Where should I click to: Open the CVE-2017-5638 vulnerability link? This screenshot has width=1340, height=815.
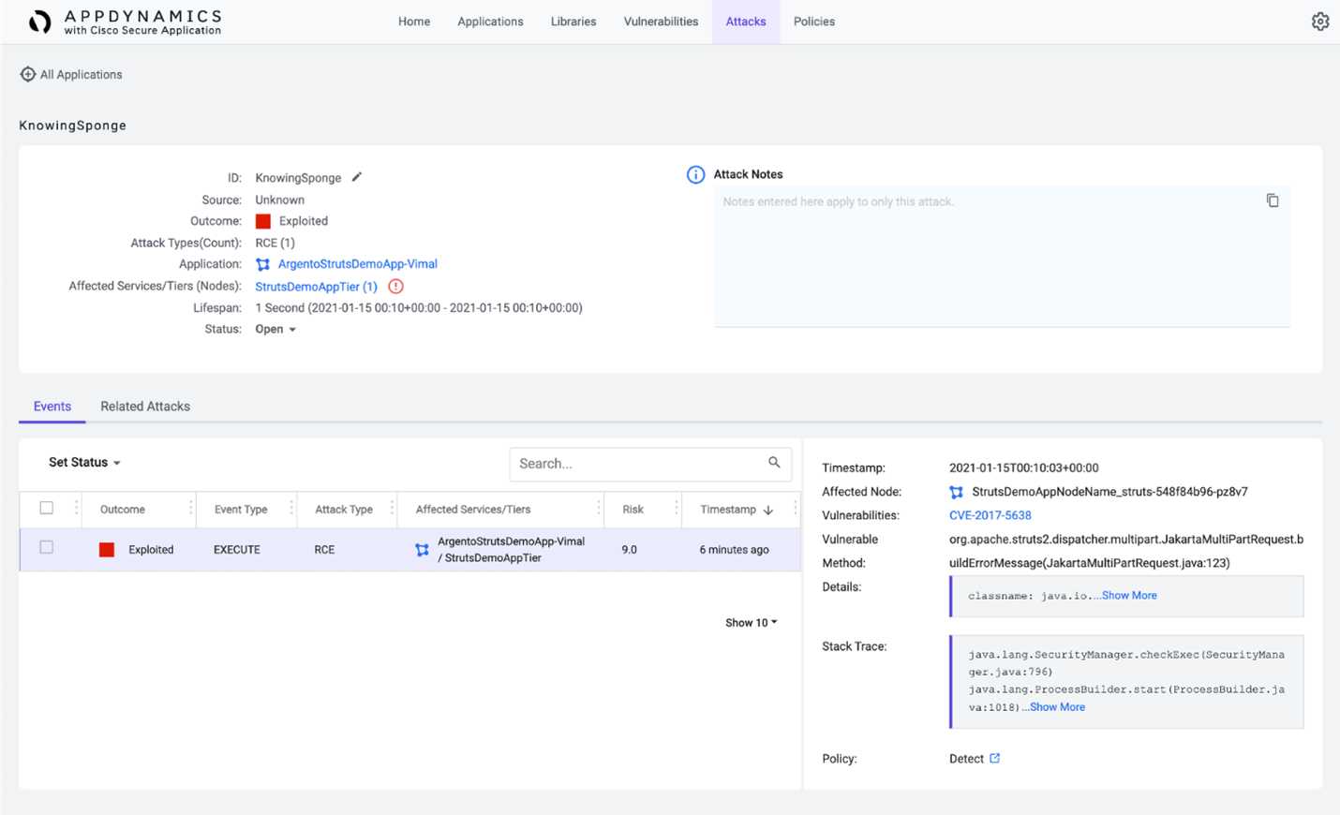coord(990,515)
